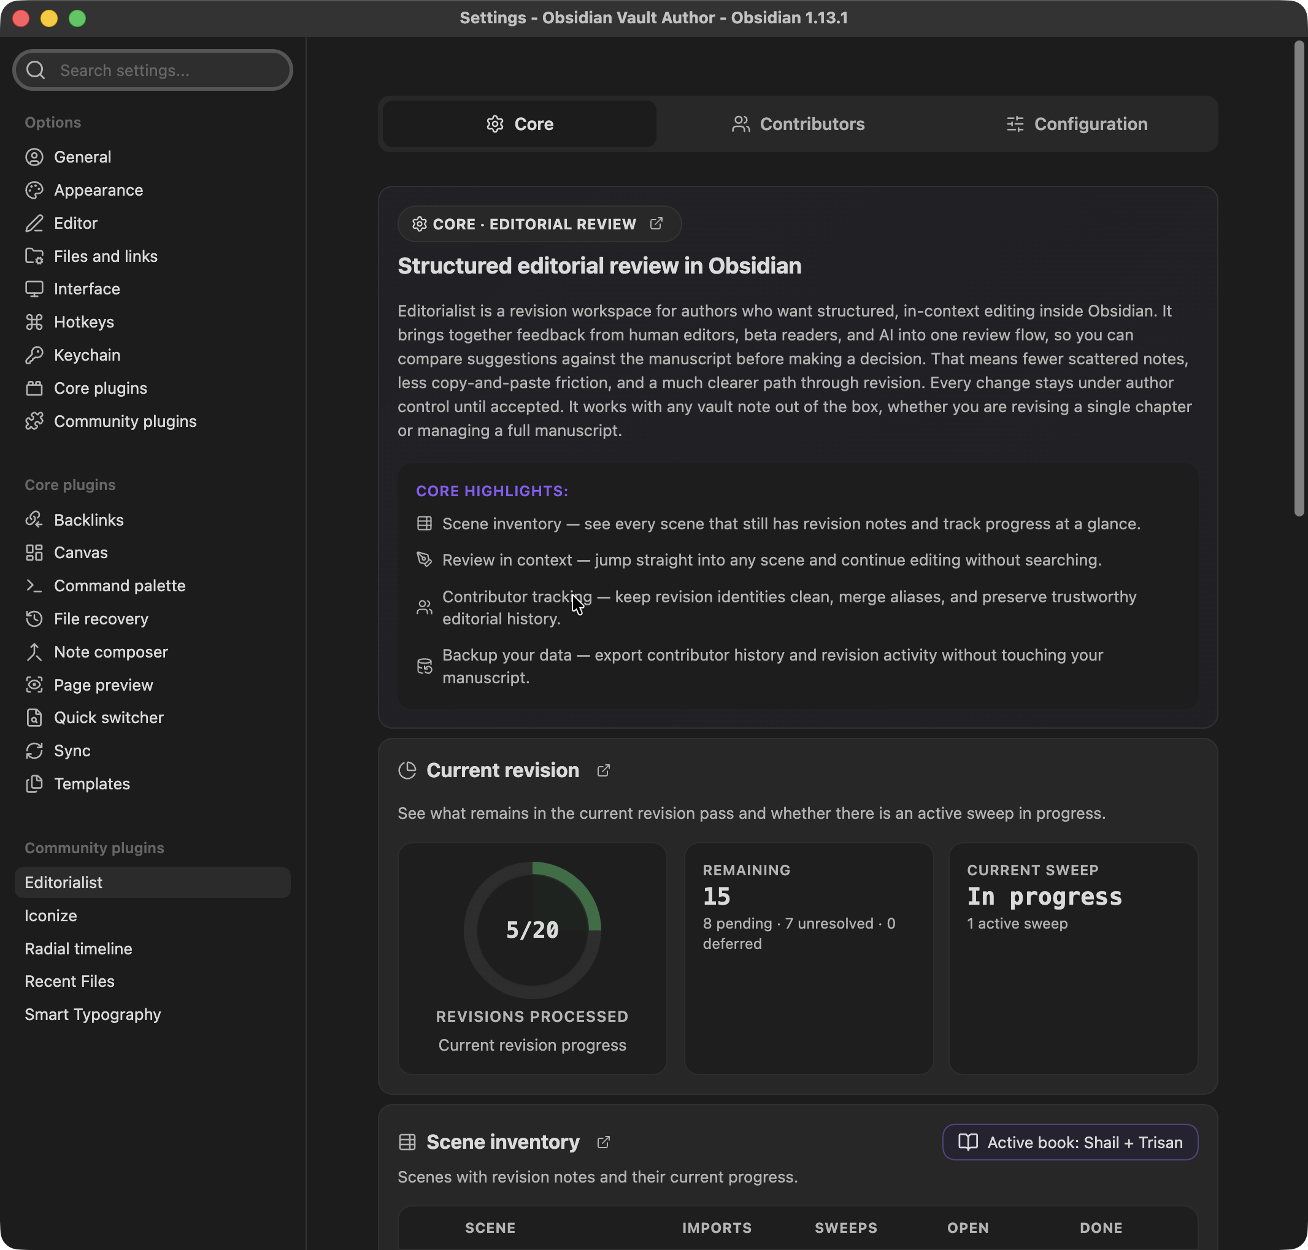The width and height of the screenshot is (1308, 1250).
Task: Click the Sync arrows icon
Action: (x=34, y=751)
